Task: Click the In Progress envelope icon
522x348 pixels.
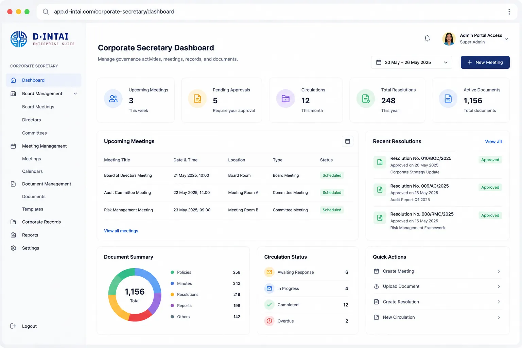Action: pyautogui.click(x=269, y=289)
